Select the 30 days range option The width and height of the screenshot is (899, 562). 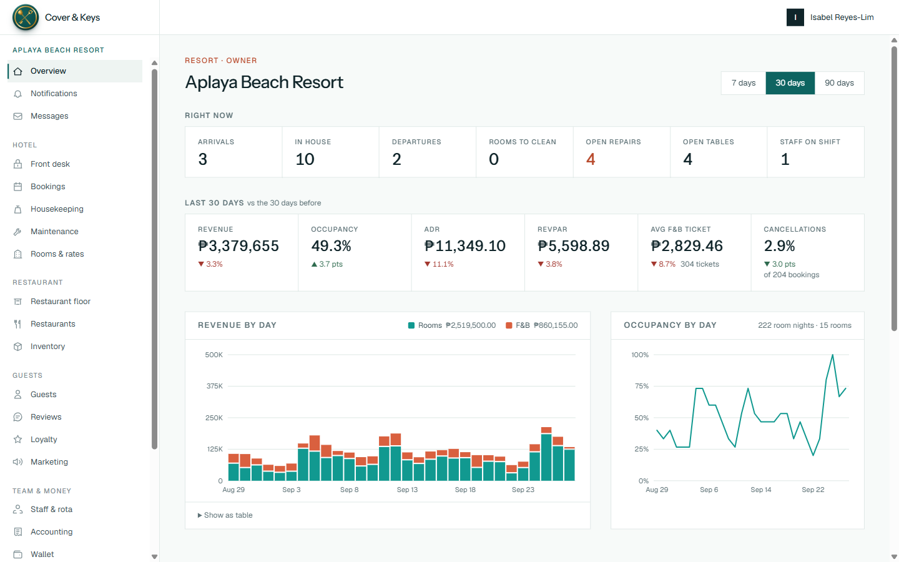(x=790, y=83)
